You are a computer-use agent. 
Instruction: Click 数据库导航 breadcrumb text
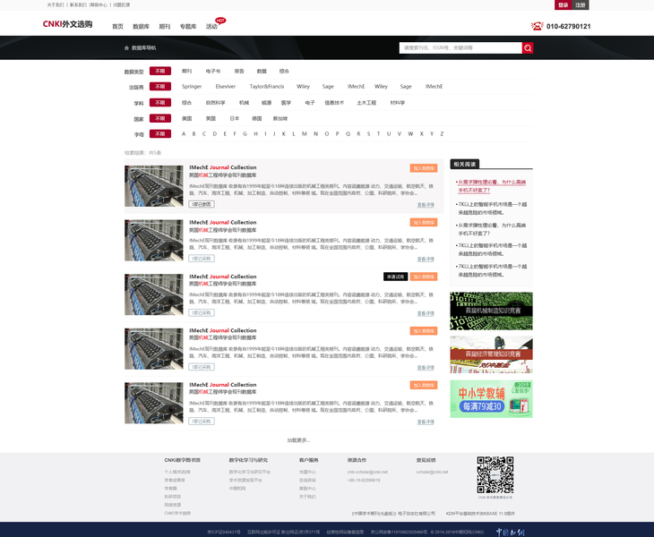[x=144, y=48]
